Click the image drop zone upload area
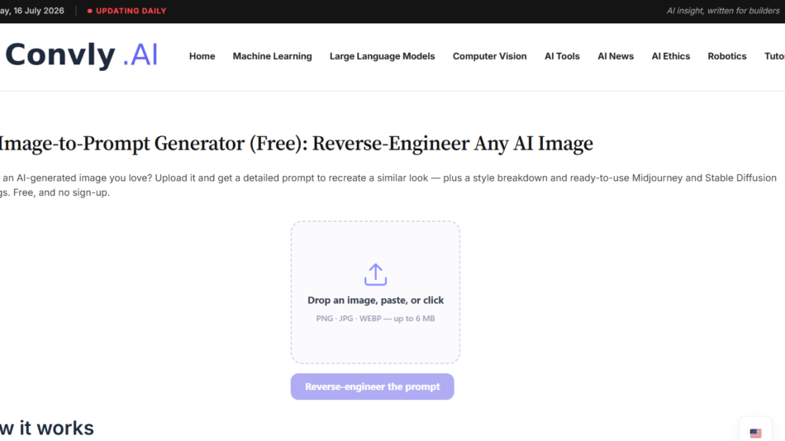Viewport: 785px width, 441px height. 375,292
